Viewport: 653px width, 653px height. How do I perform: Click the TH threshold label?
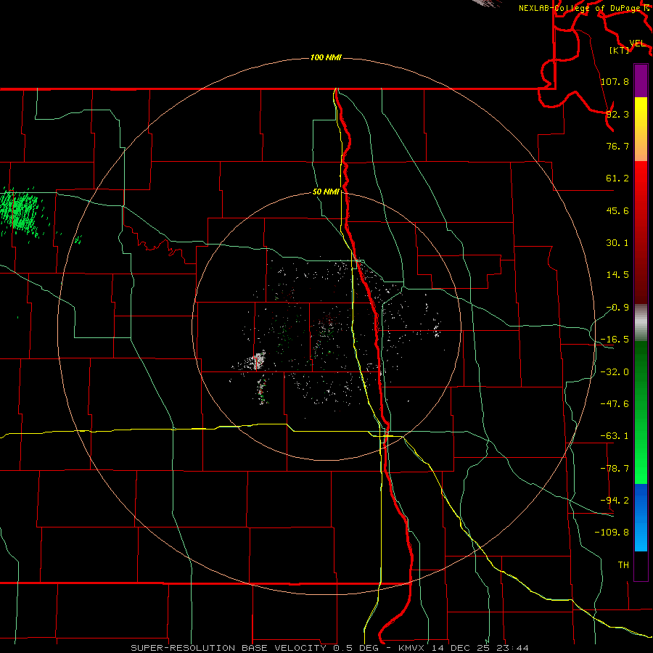click(x=623, y=565)
